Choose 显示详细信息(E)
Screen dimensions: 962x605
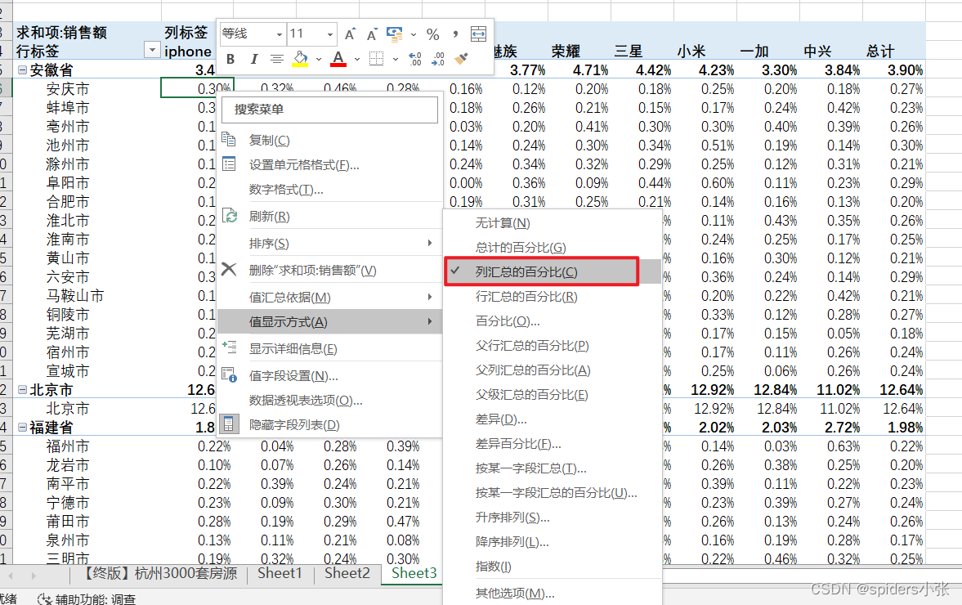pyautogui.click(x=293, y=348)
